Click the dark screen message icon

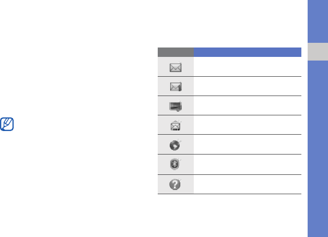[x=175, y=106]
